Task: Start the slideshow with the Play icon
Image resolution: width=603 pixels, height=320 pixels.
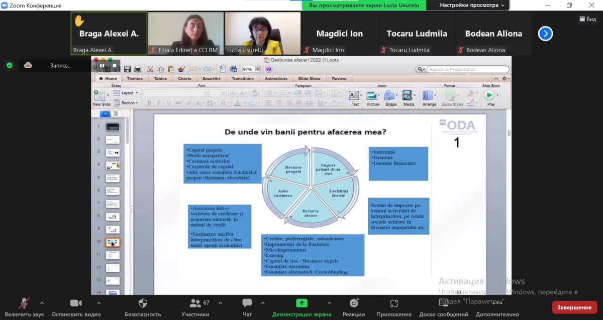Action: tap(491, 98)
